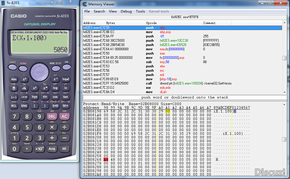Click the ENG key
This screenshot has width=290, height=179.
click(24, 106)
